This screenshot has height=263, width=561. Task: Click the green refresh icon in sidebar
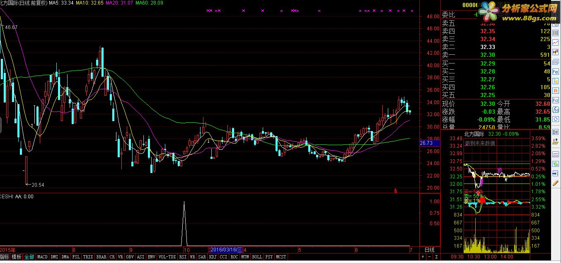point(555,163)
